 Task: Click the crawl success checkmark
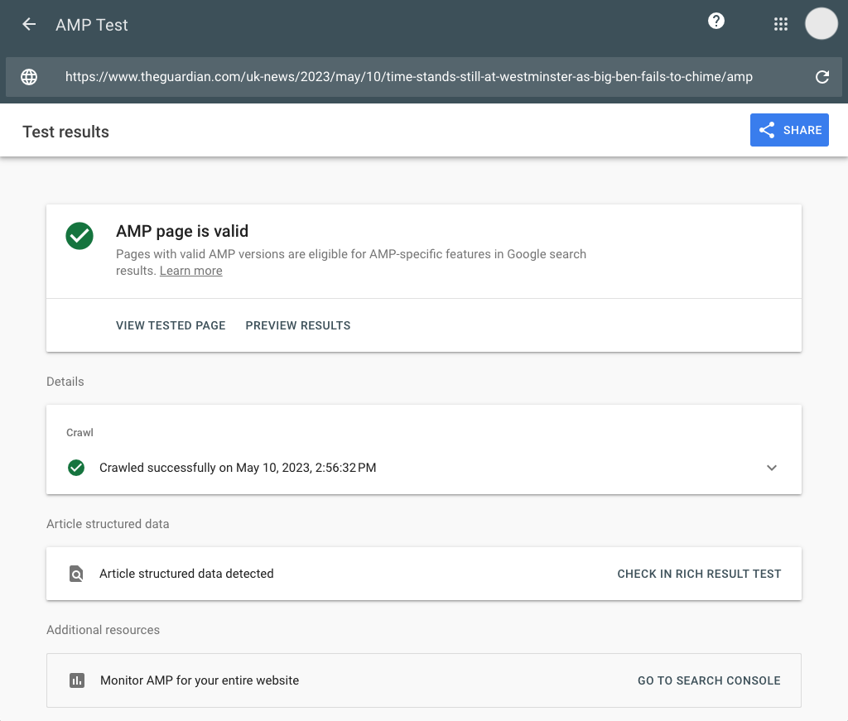click(75, 468)
